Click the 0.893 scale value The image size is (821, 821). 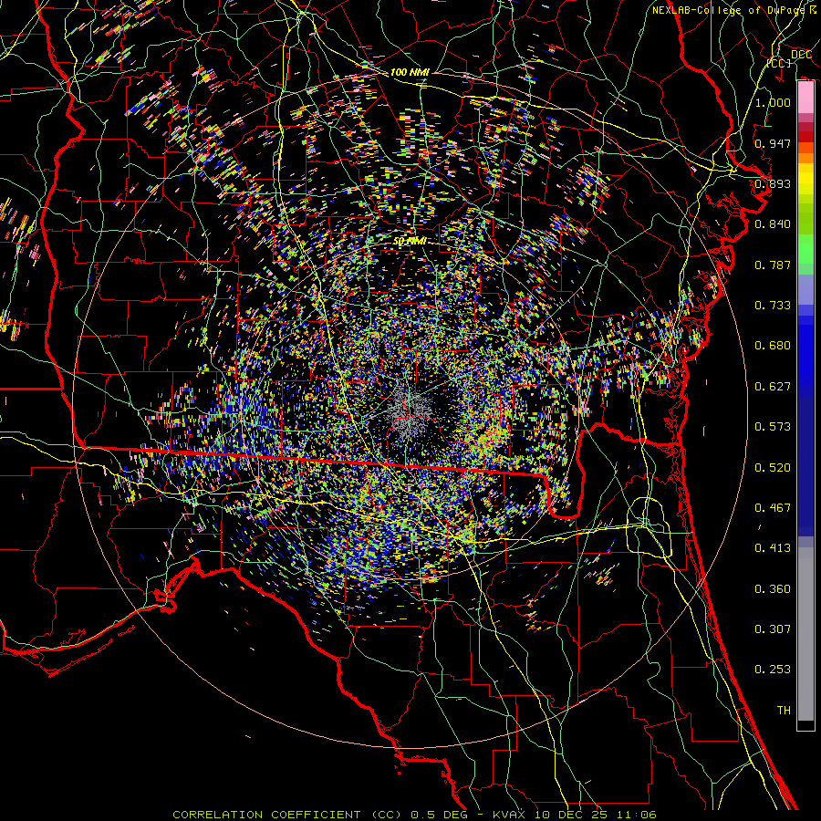pos(773,183)
